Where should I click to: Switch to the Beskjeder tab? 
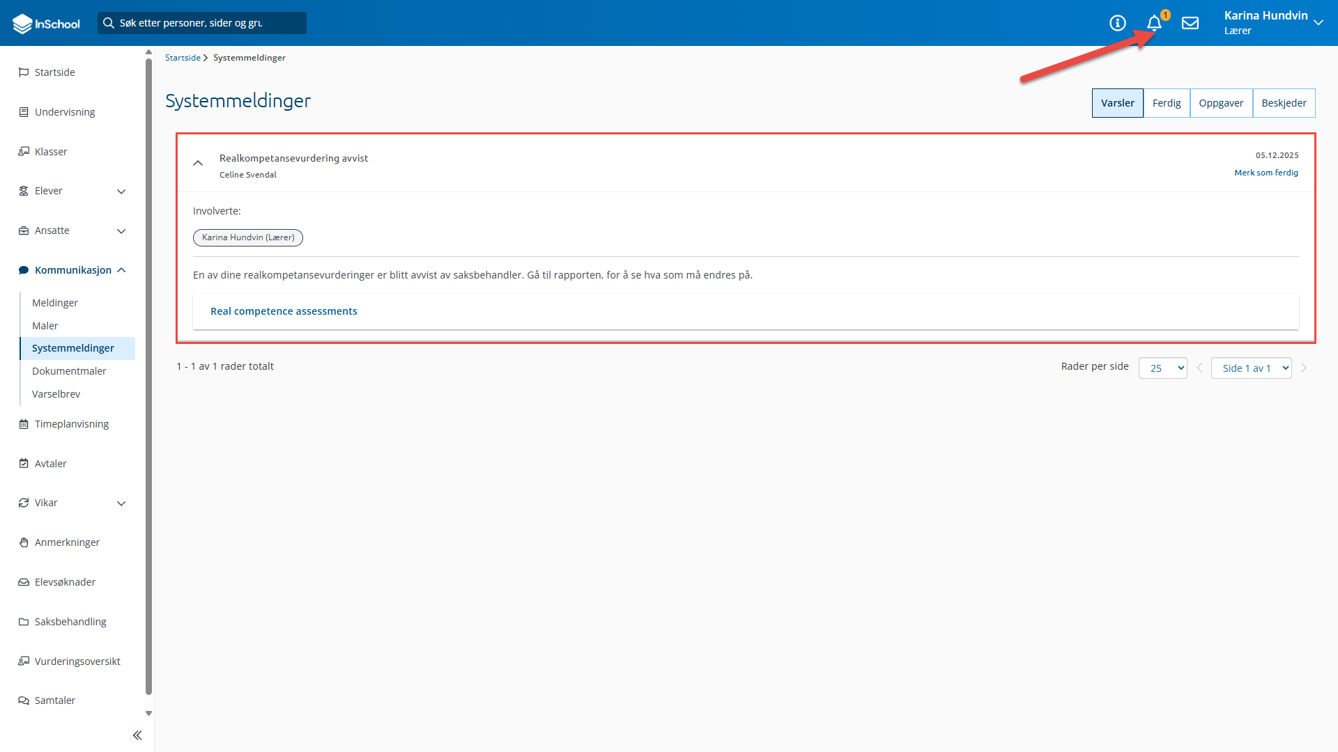(x=1284, y=103)
